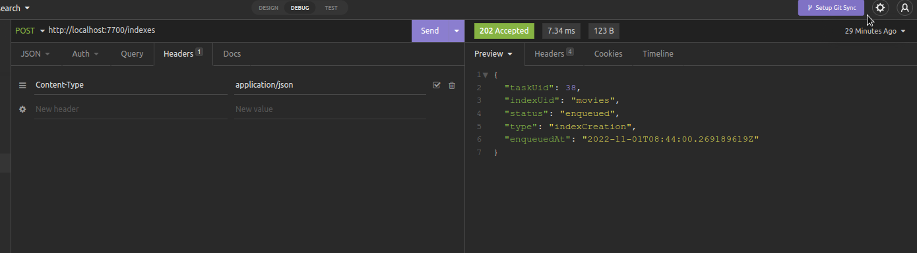
Task: Click the New header input field
Action: point(131,109)
